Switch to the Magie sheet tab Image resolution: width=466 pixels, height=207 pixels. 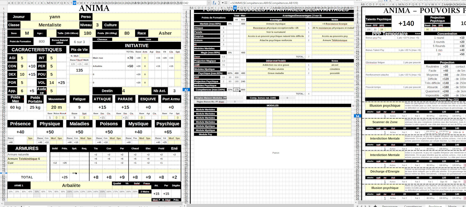(452, 206)
